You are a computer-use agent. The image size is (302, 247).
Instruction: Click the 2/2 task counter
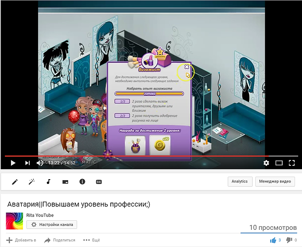point(122,116)
